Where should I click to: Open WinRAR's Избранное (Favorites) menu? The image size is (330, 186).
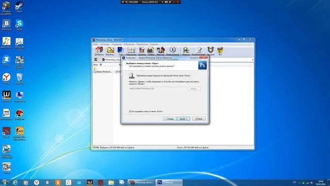tap(129, 44)
